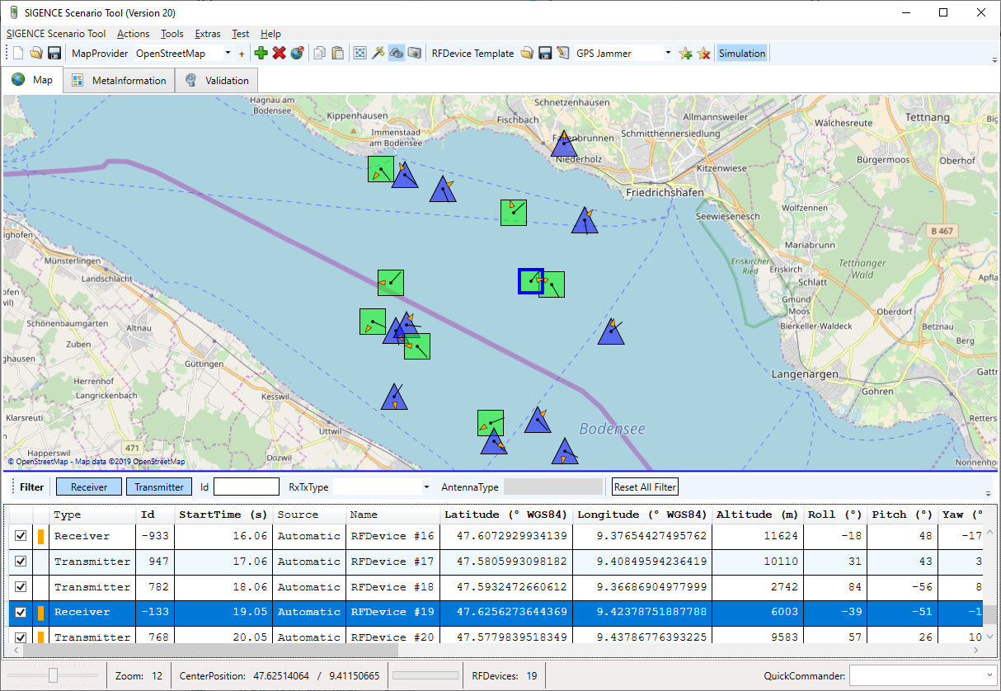1001x691 pixels.
Task: Open the Test menu
Action: 241,34
